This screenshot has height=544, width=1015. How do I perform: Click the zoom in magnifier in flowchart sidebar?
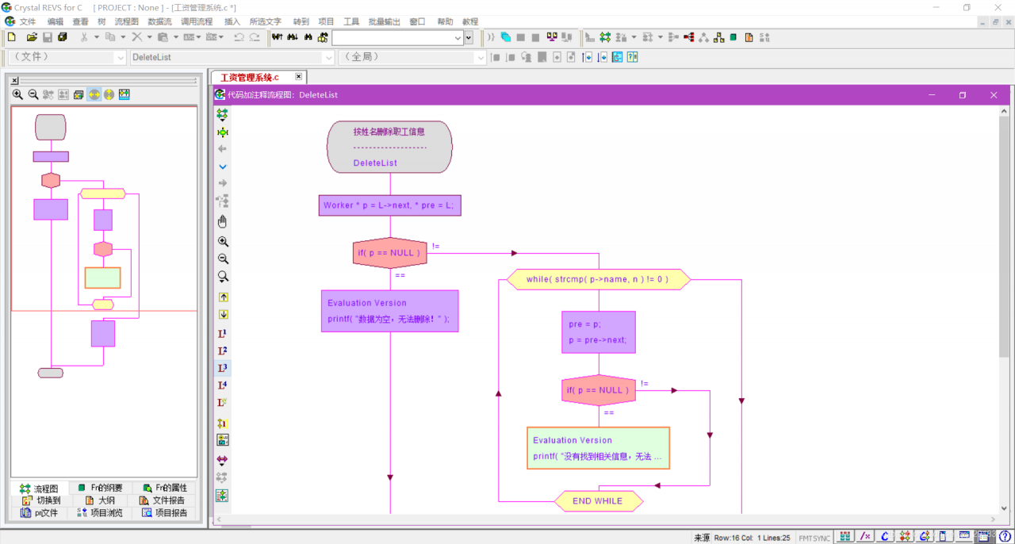223,242
